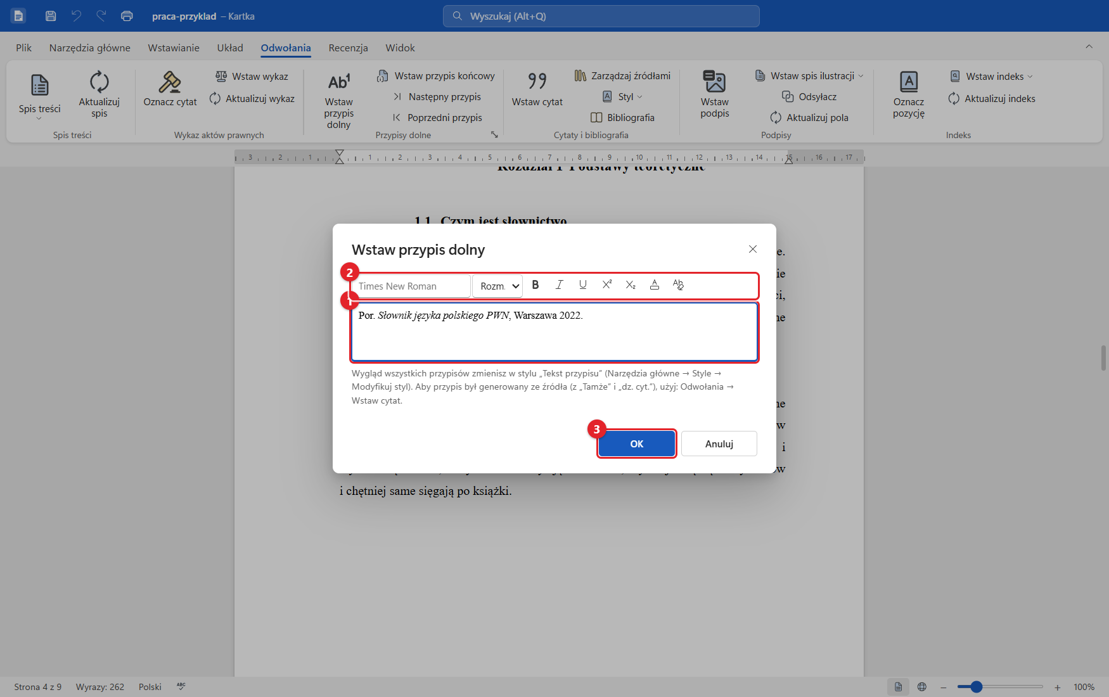Cancel the dialog with Anuluj
The height and width of the screenshot is (697, 1109).
(719, 444)
